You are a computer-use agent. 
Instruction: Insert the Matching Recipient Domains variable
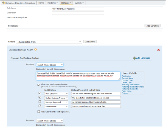(133, 87)
